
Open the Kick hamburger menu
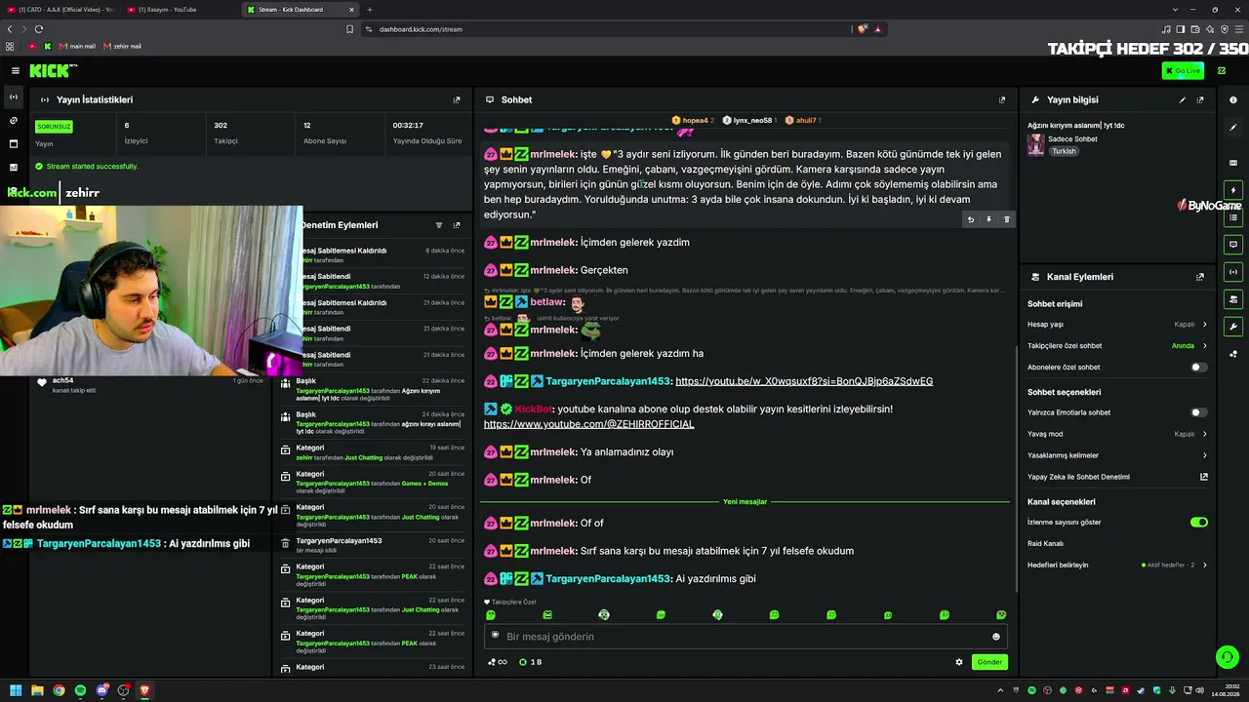pos(16,70)
